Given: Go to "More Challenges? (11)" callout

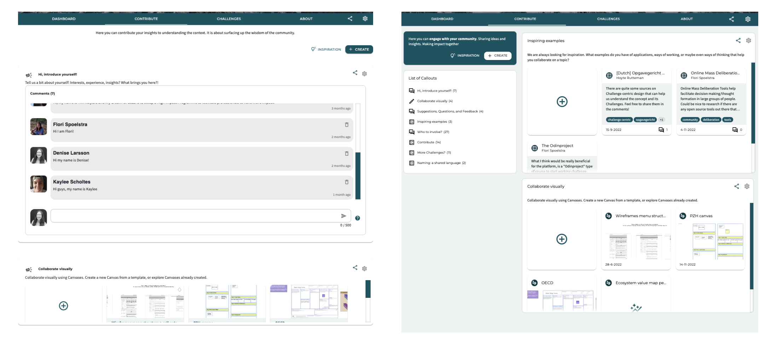Looking at the screenshot, I should click(x=434, y=153).
